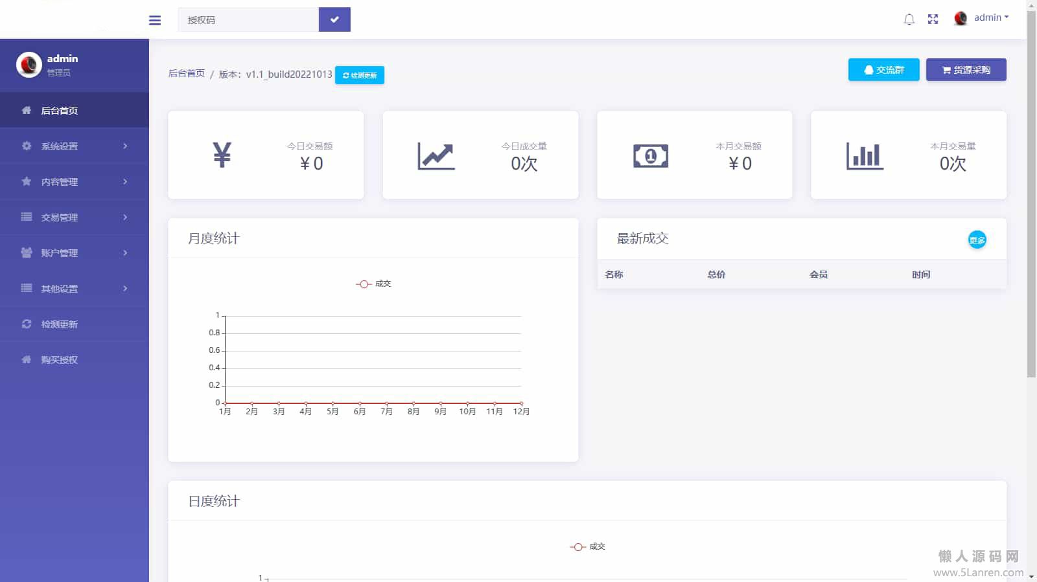Image resolution: width=1037 pixels, height=582 pixels.
Task: Click the checkmark submit button beside 授权码
Action: click(x=334, y=19)
